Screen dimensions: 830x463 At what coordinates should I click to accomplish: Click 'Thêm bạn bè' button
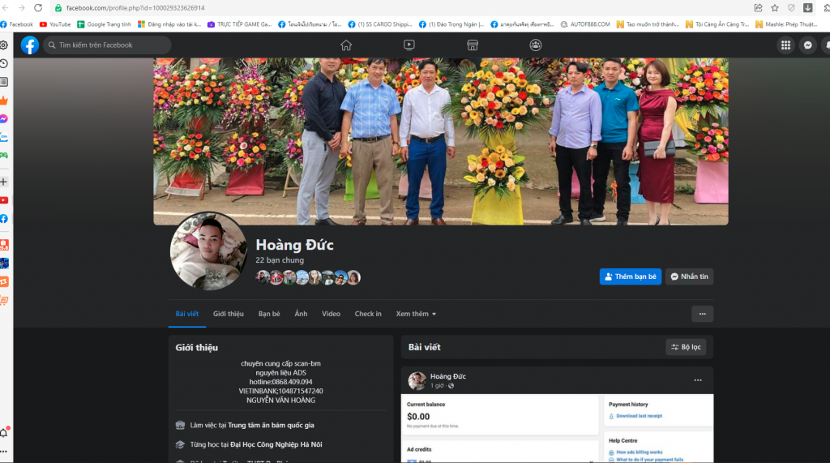pos(630,277)
